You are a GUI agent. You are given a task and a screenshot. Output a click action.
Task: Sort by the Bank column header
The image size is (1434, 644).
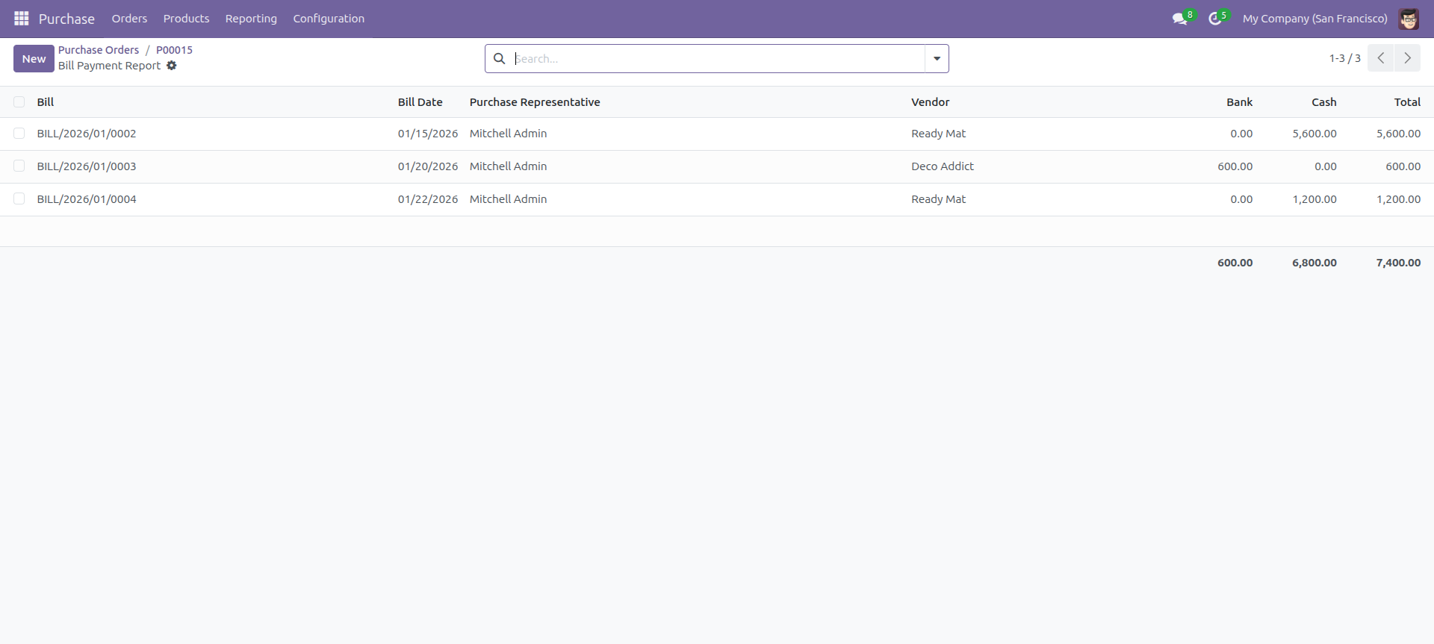click(x=1239, y=102)
